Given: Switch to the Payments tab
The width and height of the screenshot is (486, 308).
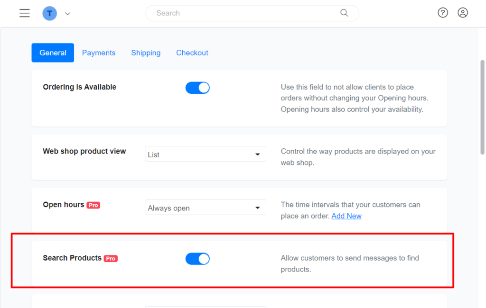Looking at the screenshot, I should coord(99,53).
